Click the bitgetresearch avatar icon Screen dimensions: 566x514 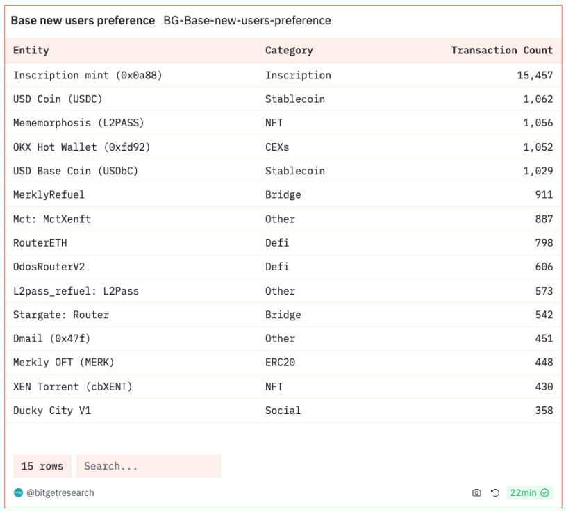tap(18, 493)
